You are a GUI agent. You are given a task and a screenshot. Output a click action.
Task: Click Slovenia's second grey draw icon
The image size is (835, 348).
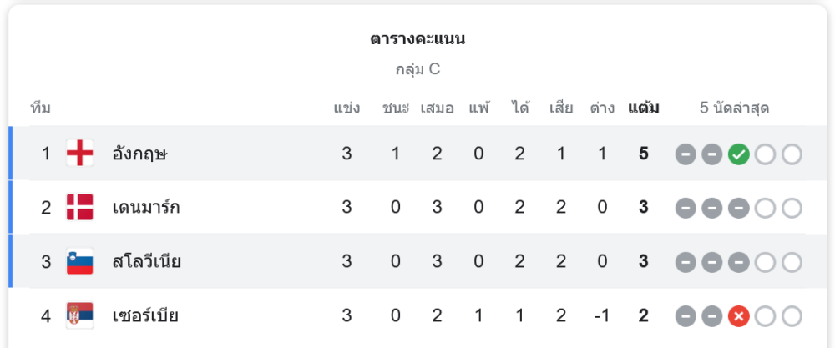[x=711, y=263]
